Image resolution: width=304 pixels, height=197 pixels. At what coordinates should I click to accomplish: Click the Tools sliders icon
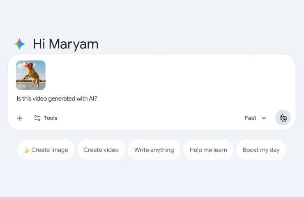(37, 118)
